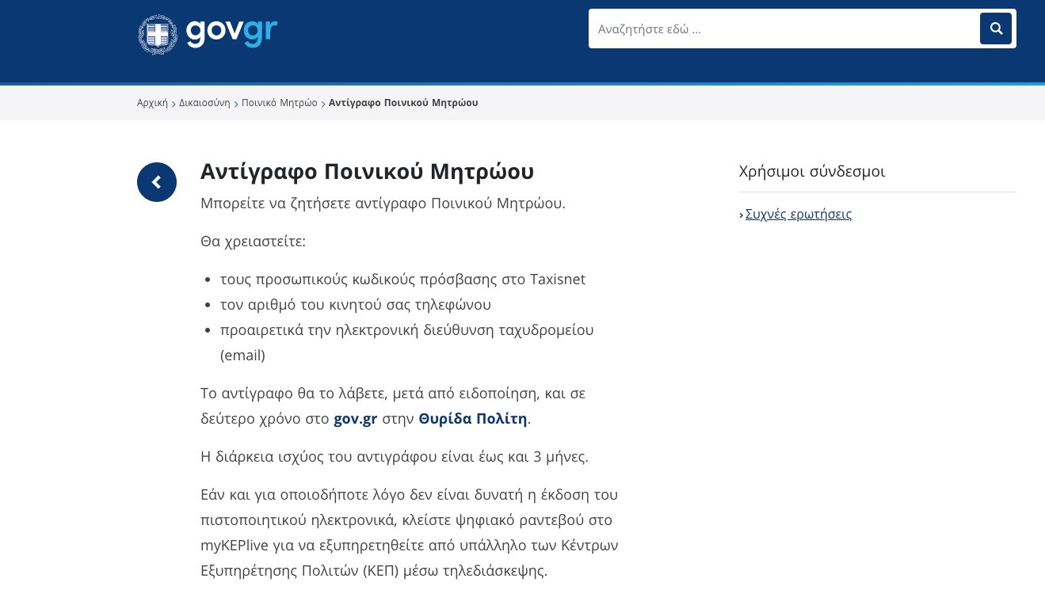Click current breadcrumb Αντίγραφο Ποινικού Μητρώου
The height and width of the screenshot is (601, 1045).
point(403,103)
